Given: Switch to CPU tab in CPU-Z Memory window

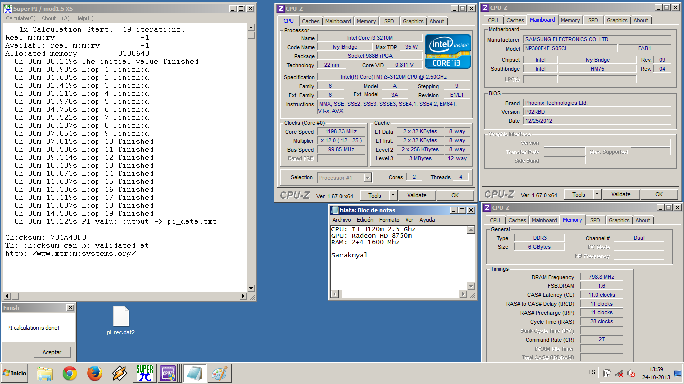Looking at the screenshot, I should (495, 220).
